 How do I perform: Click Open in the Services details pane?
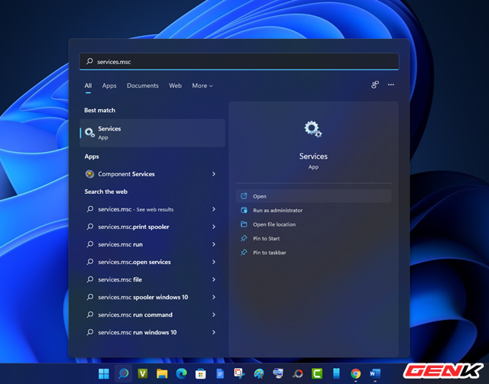click(x=313, y=196)
